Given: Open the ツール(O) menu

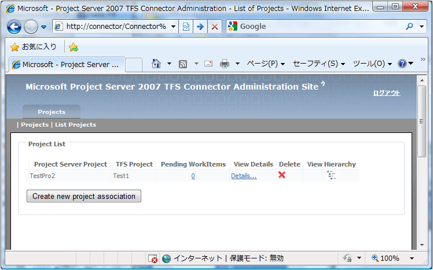Looking at the screenshot, I should [x=373, y=64].
